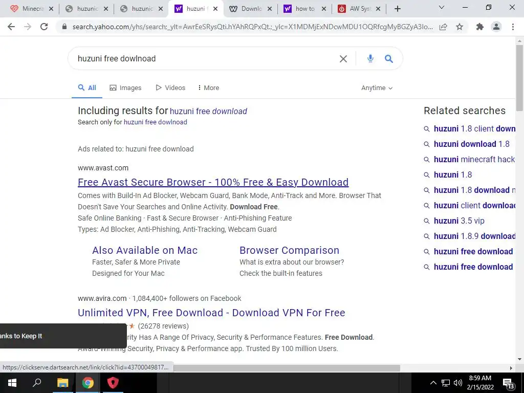Open the Windows Start menu
The width and height of the screenshot is (524, 393).
click(x=12, y=383)
